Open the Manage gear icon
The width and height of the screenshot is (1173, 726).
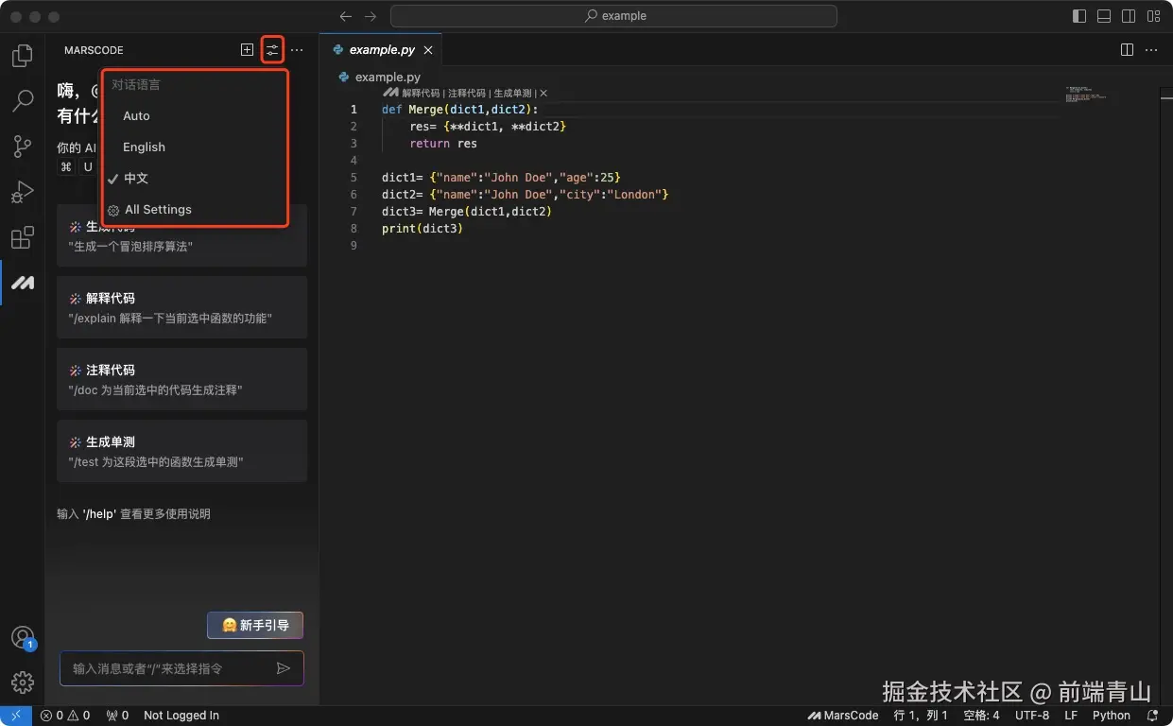pos(23,683)
